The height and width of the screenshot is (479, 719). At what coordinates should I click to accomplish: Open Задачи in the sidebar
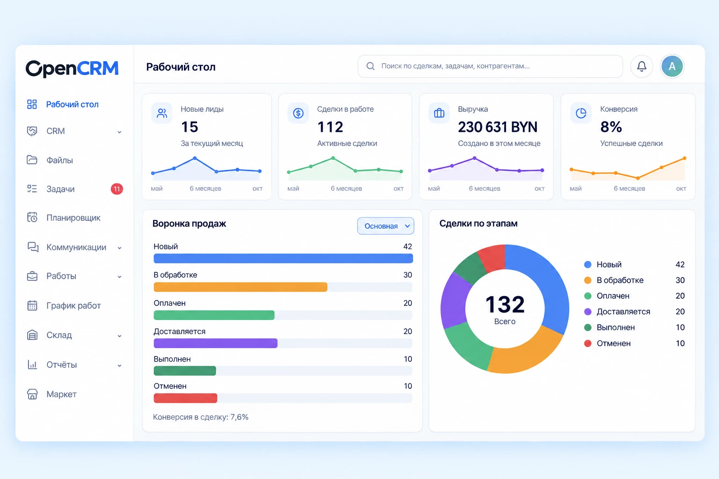[60, 189]
